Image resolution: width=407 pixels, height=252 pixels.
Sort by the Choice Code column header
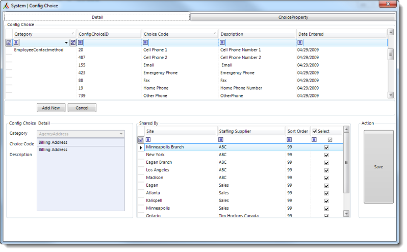[x=180, y=34]
